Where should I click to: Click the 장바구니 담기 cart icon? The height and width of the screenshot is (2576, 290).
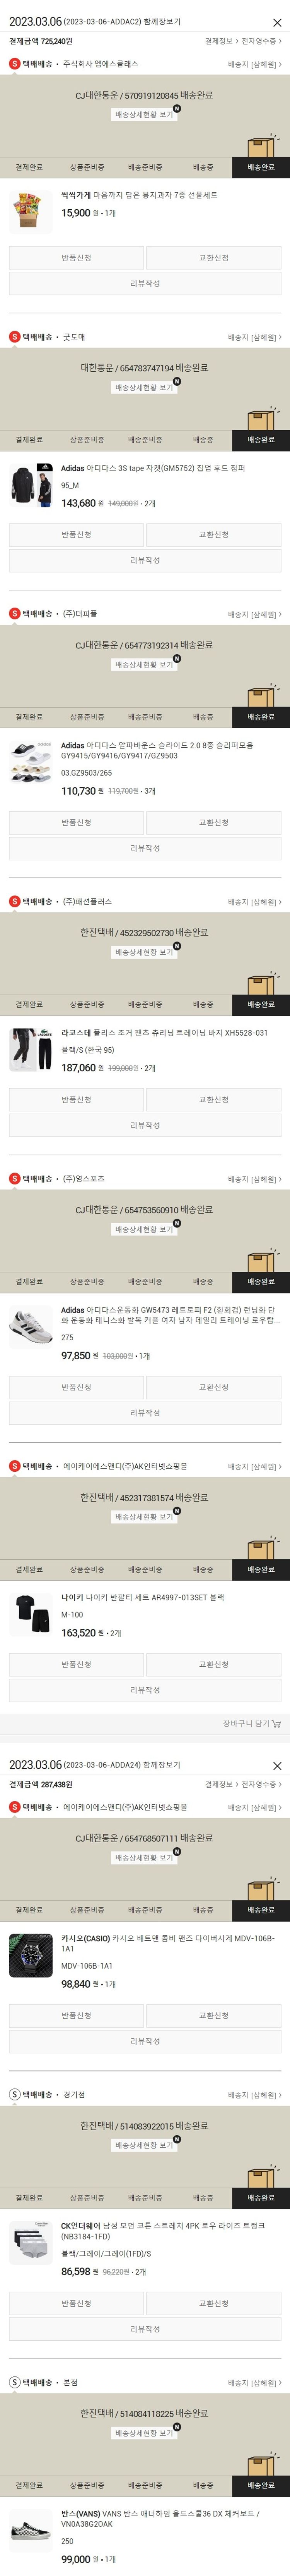pyautogui.click(x=276, y=1723)
